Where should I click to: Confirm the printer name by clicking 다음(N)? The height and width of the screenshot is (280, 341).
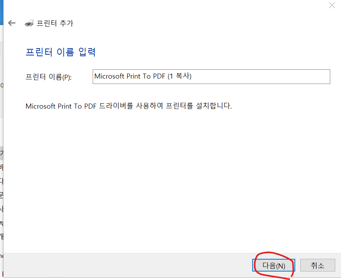[x=274, y=265]
